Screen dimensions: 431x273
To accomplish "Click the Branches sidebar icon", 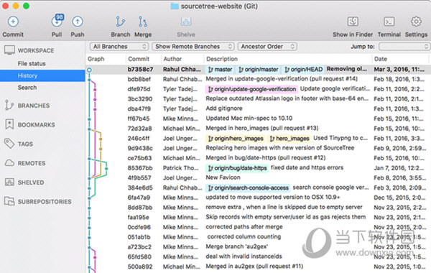I will point(9,106).
